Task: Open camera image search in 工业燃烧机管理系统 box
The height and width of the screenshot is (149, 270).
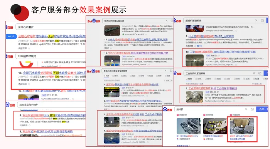Action: 260,73
